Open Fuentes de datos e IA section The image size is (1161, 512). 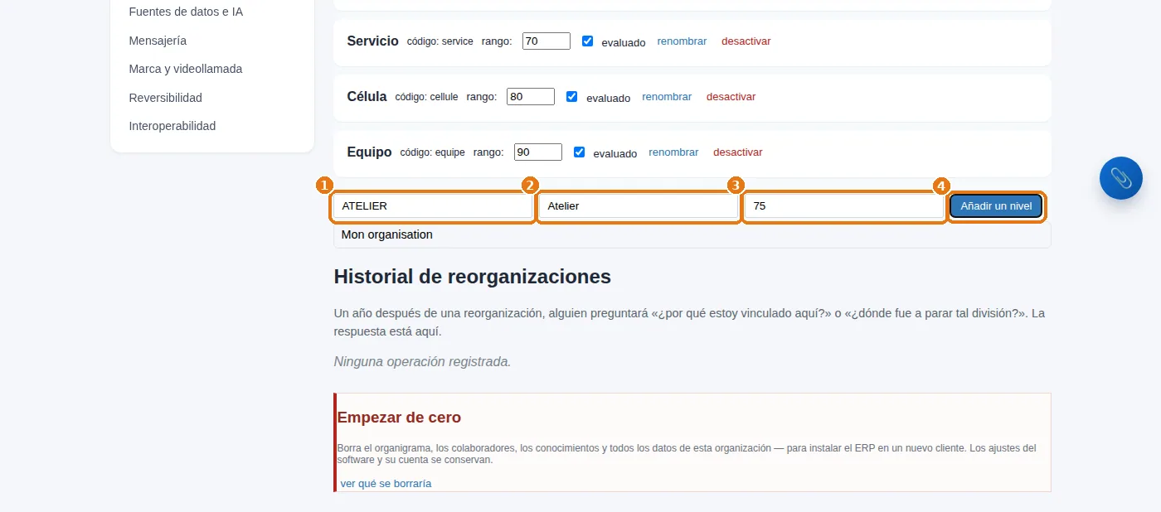186,12
